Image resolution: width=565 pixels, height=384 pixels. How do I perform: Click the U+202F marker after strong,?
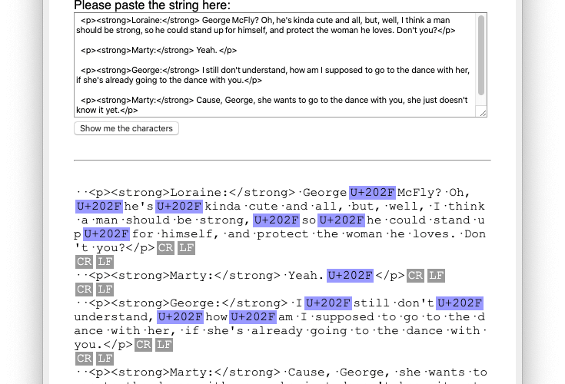(x=276, y=220)
